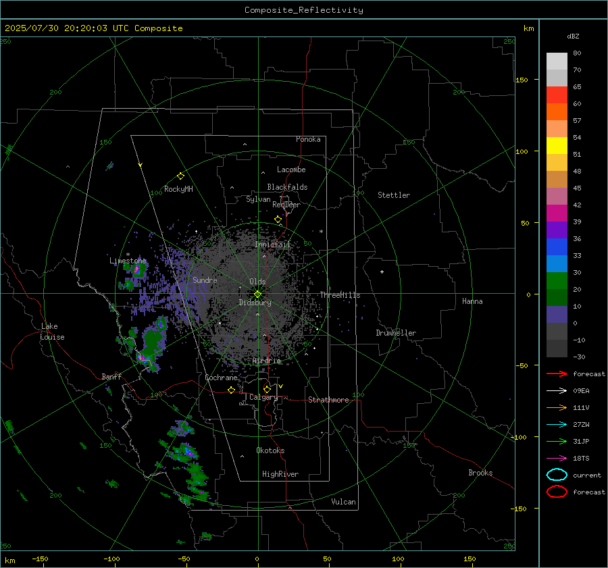608x568 pixels.
Task: Click the yellow diamond marker at radar center
Action: (x=258, y=294)
